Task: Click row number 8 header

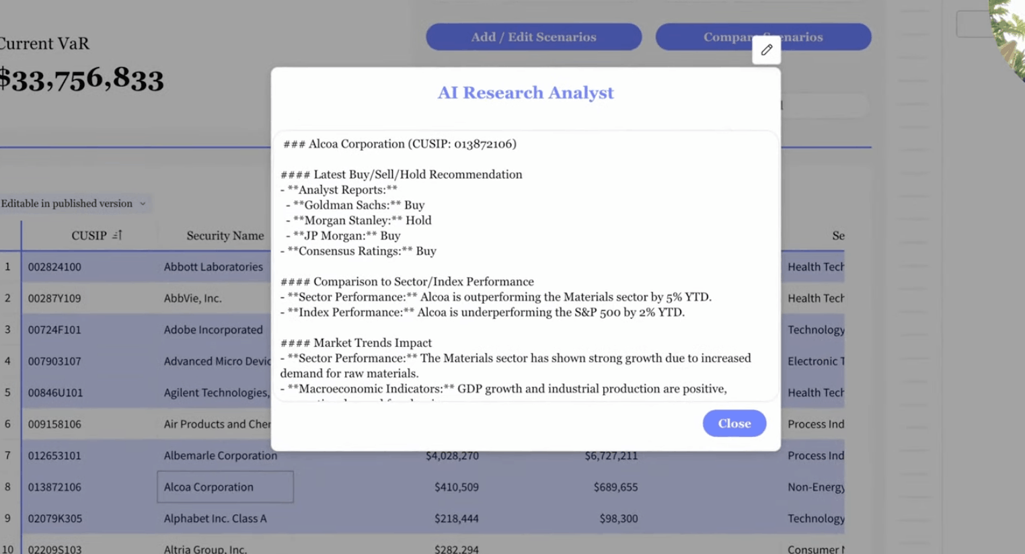Action: tap(7, 487)
